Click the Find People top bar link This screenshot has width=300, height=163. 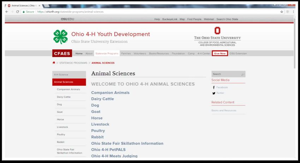[x=194, y=19]
